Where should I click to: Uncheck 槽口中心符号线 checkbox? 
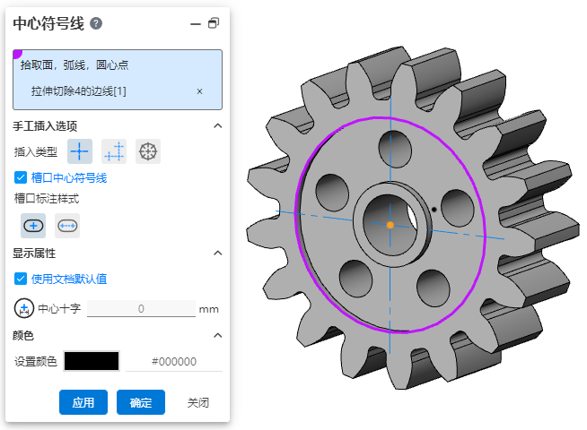21,177
